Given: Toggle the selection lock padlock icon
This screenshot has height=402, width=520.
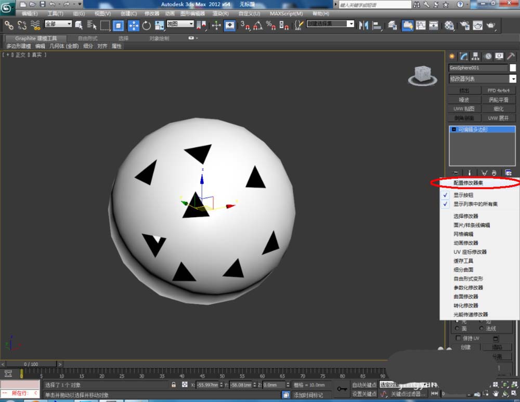Looking at the screenshot, I should coord(174,385).
